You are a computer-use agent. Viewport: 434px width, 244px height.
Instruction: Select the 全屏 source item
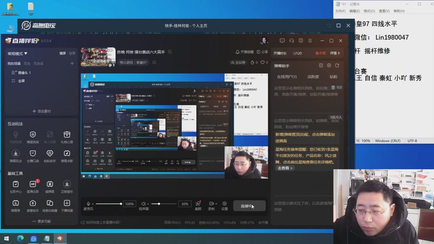tap(18, 81)
